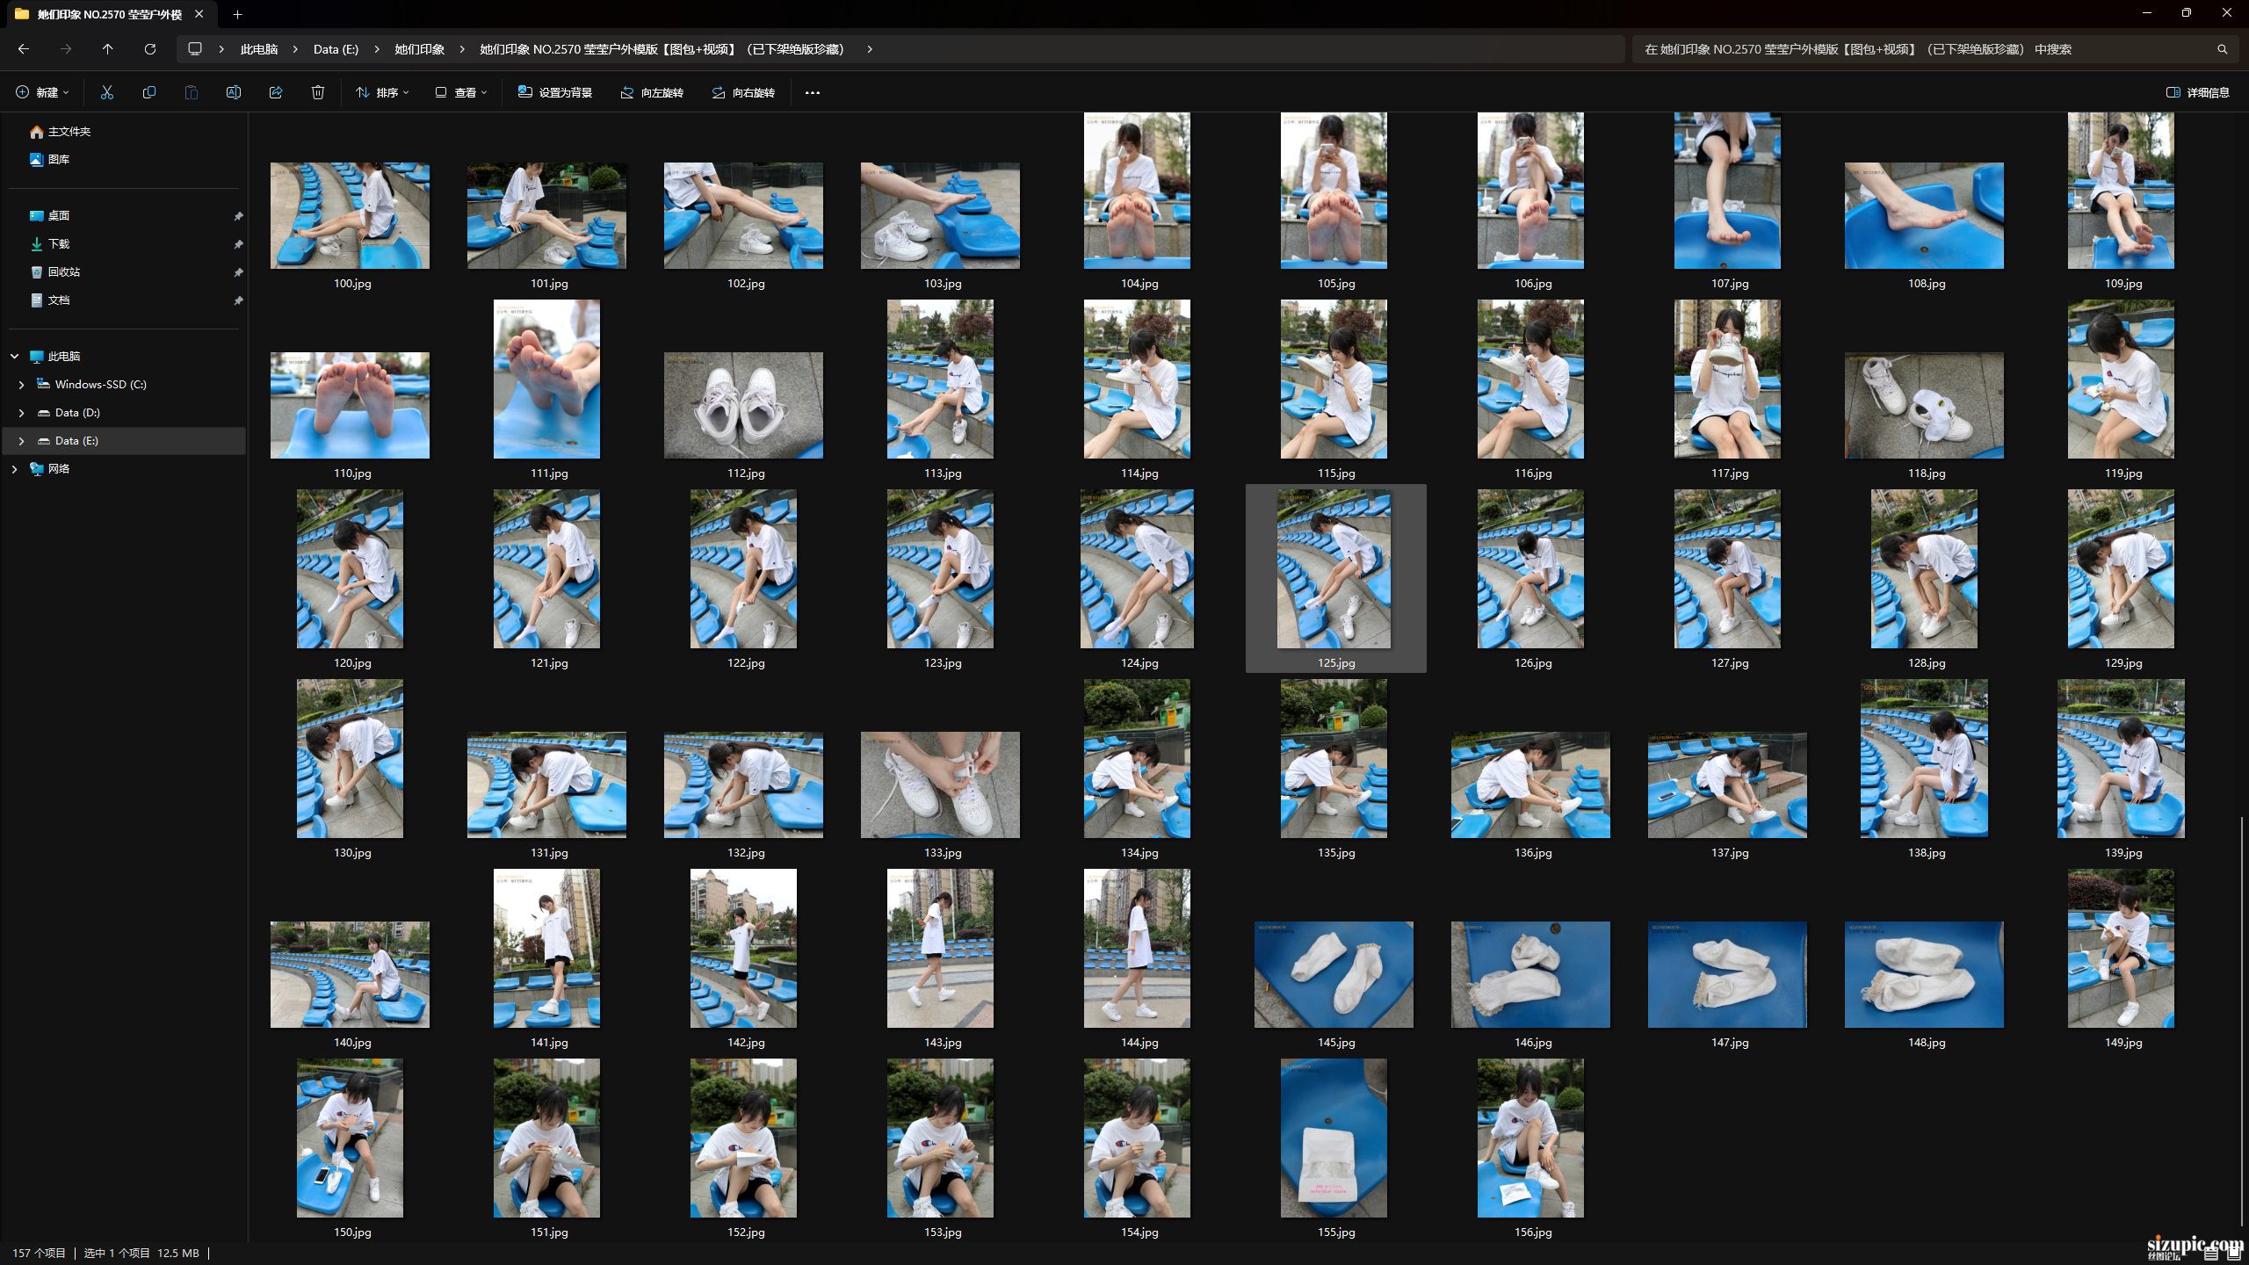
Task: Click the Delete trash bin icon
Action: point(318,92)
